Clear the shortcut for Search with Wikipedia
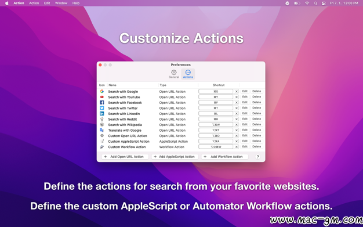The image size is (363, 227). 237,125
